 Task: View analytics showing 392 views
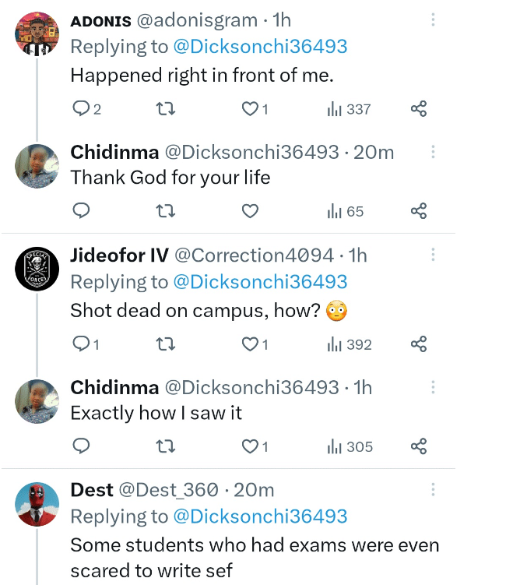tap(349, 344)
